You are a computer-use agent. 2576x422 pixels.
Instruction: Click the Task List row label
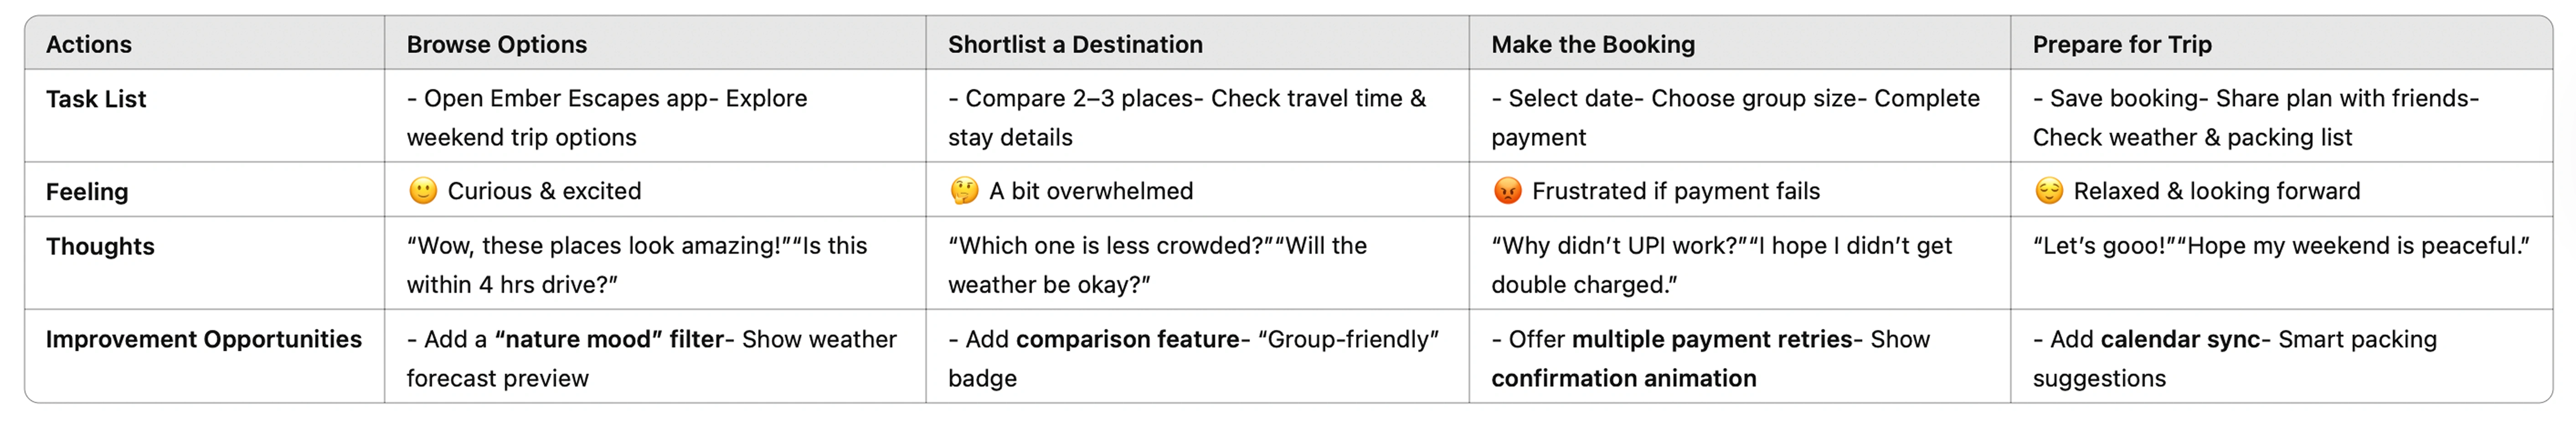click(96, 99)
